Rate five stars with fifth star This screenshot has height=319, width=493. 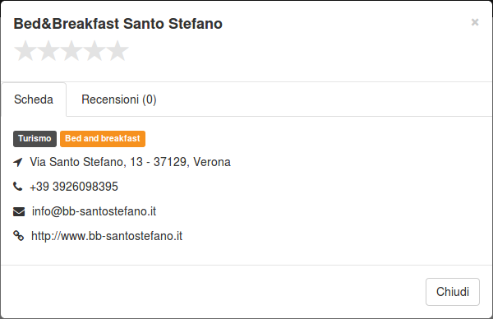click(x=117, y=51)
